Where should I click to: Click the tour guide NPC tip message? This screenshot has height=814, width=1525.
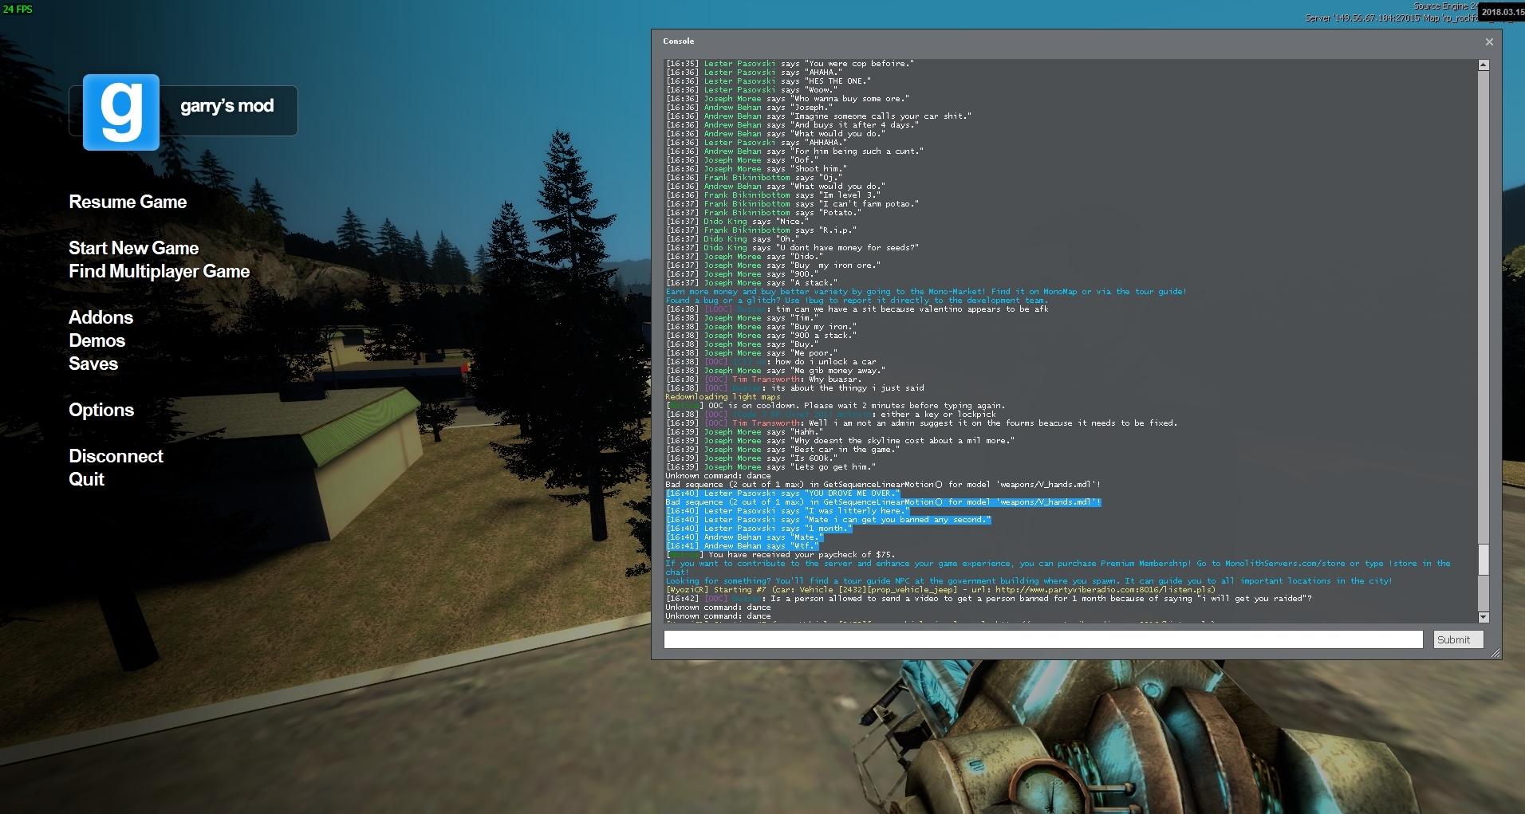coord(1029,581)
